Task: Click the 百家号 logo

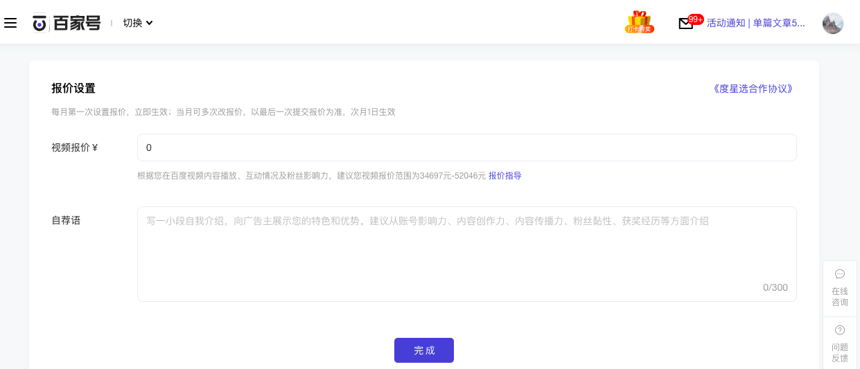Action: 67,23
